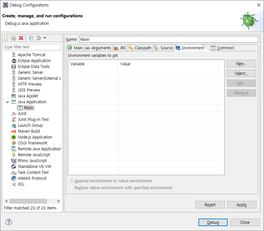Select Eclipse Application configuration type
The width and height of the screenshot is (264, 231).
tap(34, 61)
